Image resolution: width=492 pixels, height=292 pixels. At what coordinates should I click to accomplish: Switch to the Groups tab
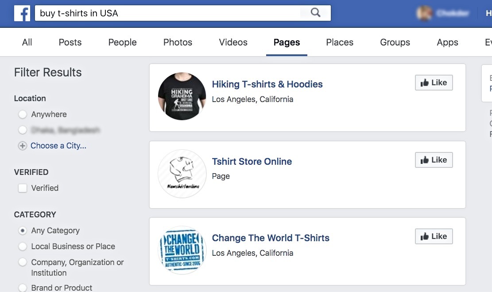click(x=395, y=42)
